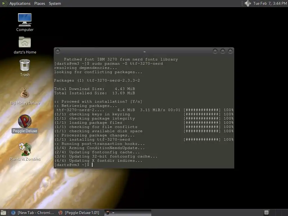The image size is (288, 216).
Task: Click the terminal ~ taskbar button
Action: [128, 213]
